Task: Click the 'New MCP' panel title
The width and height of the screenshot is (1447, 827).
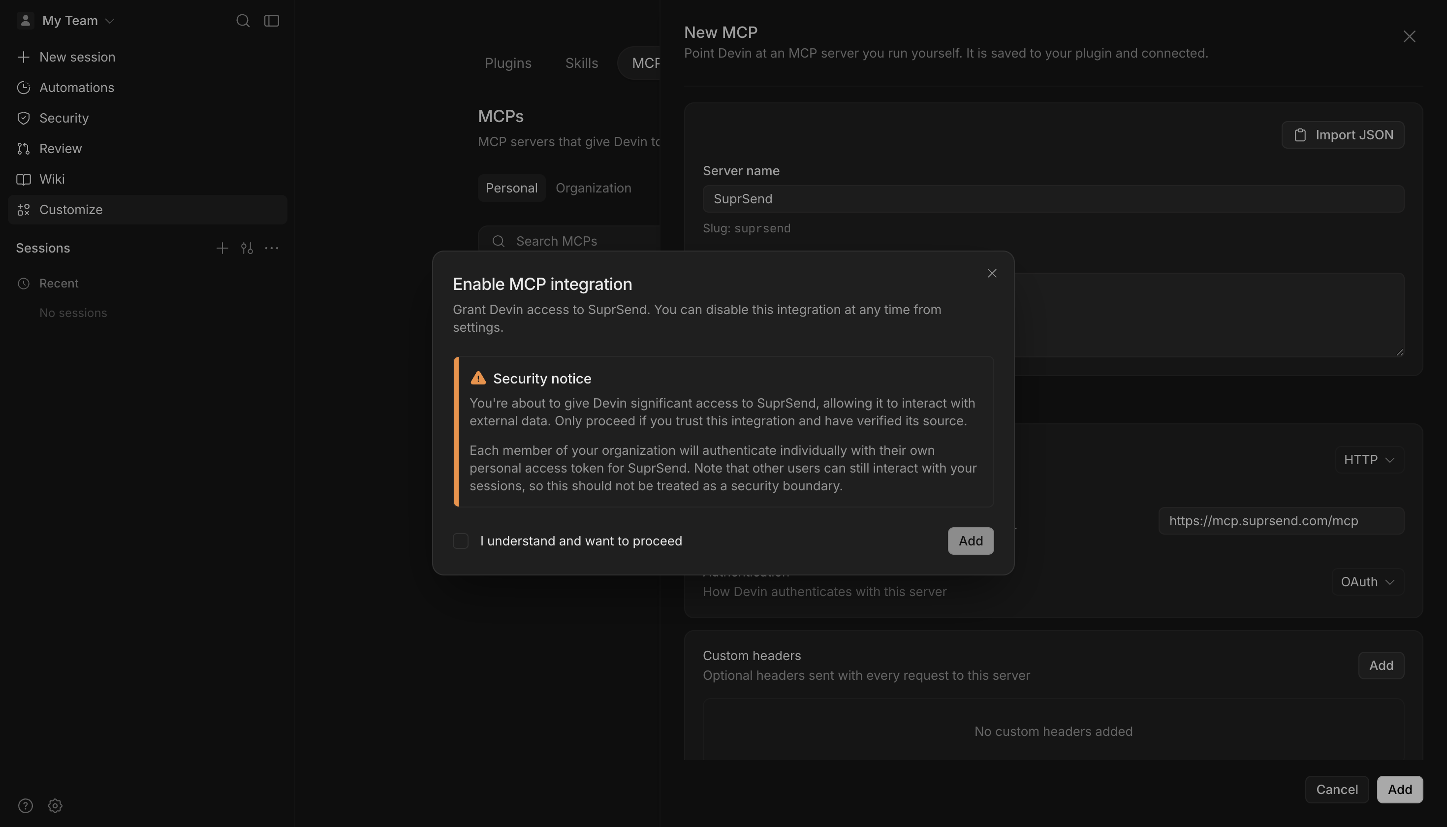Action: [721, 32]
